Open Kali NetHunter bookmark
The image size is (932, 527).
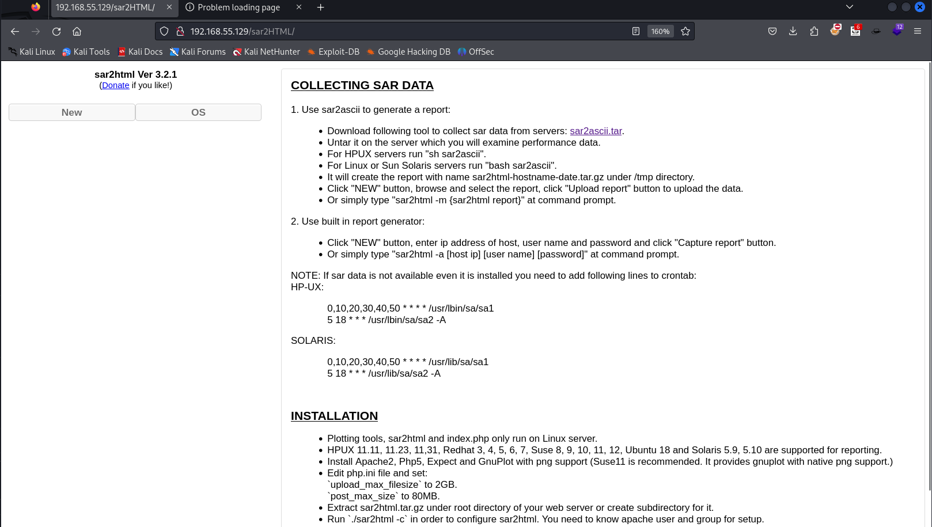tap(266, 52)
